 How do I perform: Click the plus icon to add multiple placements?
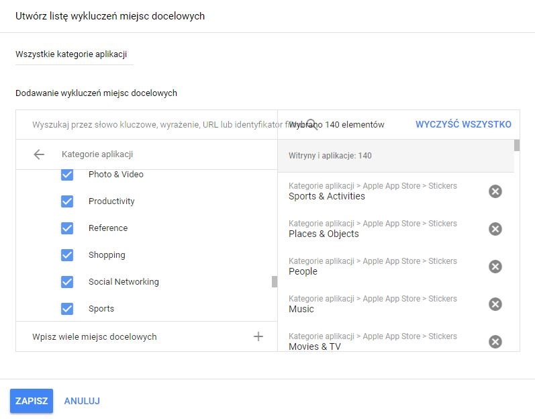[x=258, y=336]
